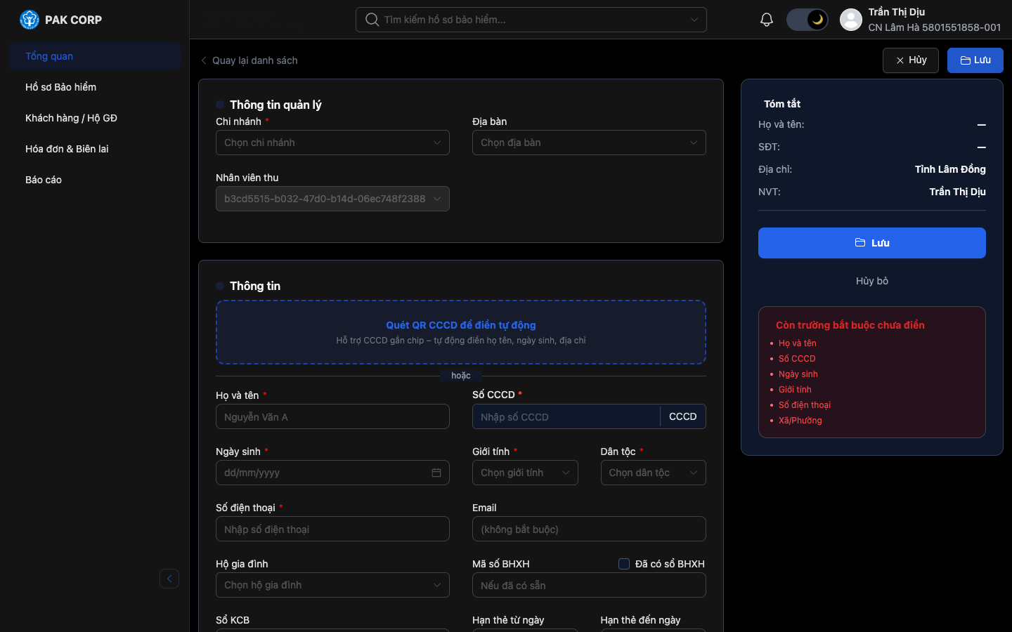
Task: Focus the Email input field
Action: (x=589, y=529)
